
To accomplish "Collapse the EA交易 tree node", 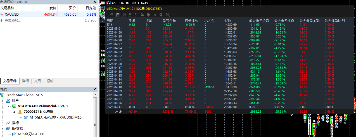I will coord(3,128).
